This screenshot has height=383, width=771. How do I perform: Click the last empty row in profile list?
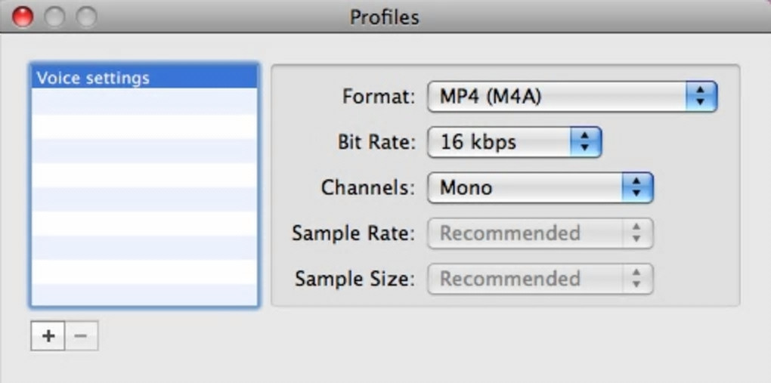(x=144, y=295)
